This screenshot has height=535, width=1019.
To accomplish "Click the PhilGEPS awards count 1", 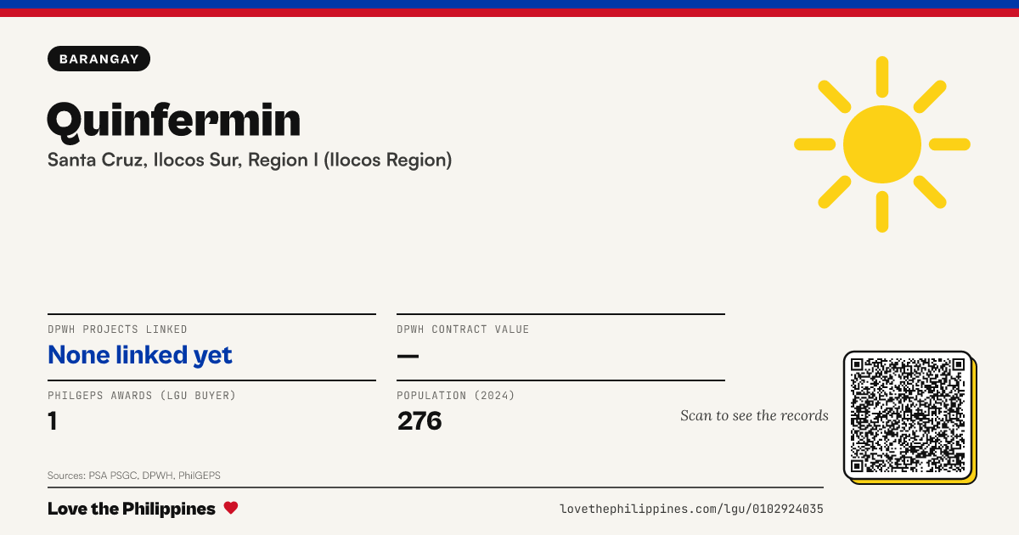I will point(53,420).
